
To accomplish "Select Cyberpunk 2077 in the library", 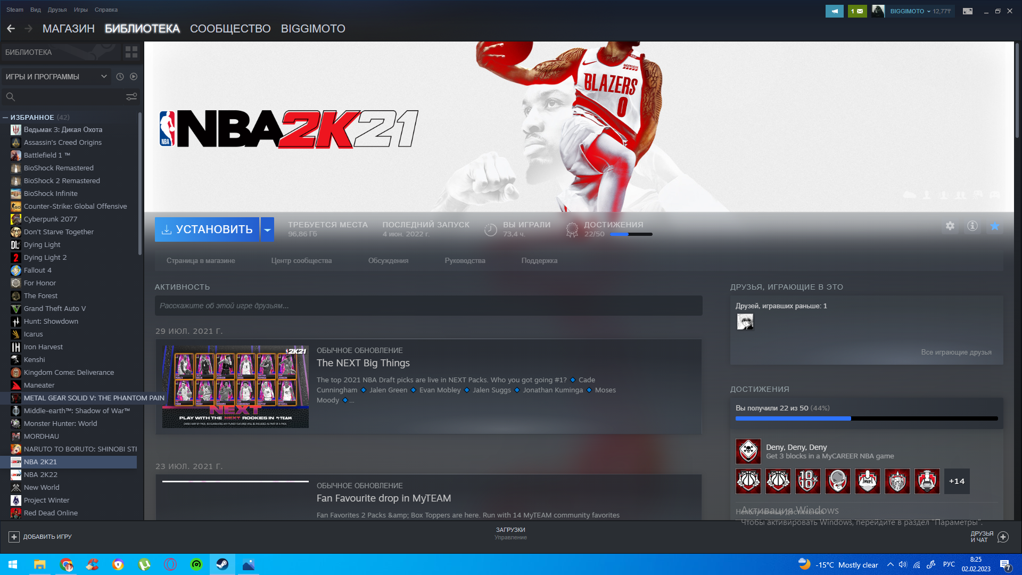I will [69, 219].
